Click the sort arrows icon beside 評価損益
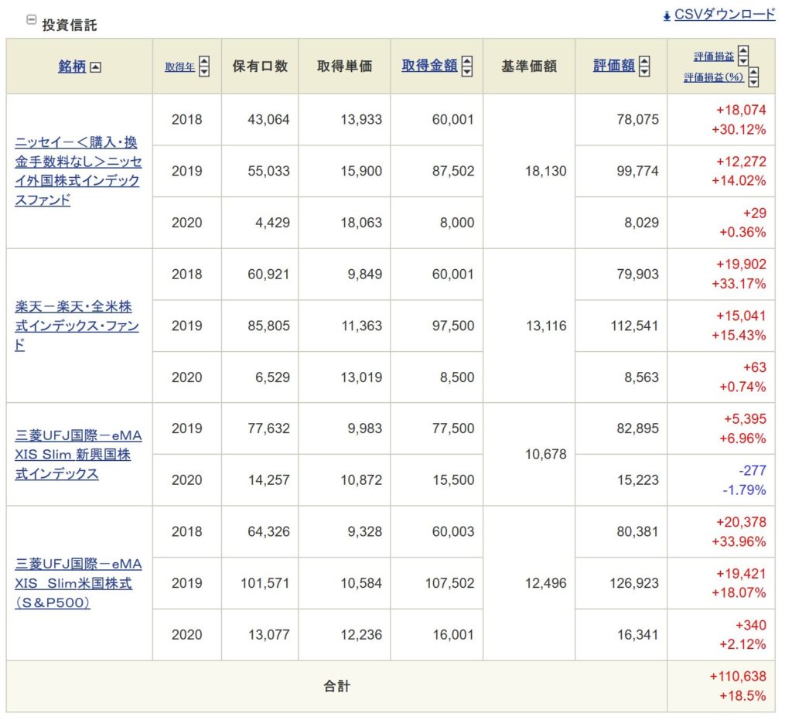792x720 pixels. tap(743, 56)
